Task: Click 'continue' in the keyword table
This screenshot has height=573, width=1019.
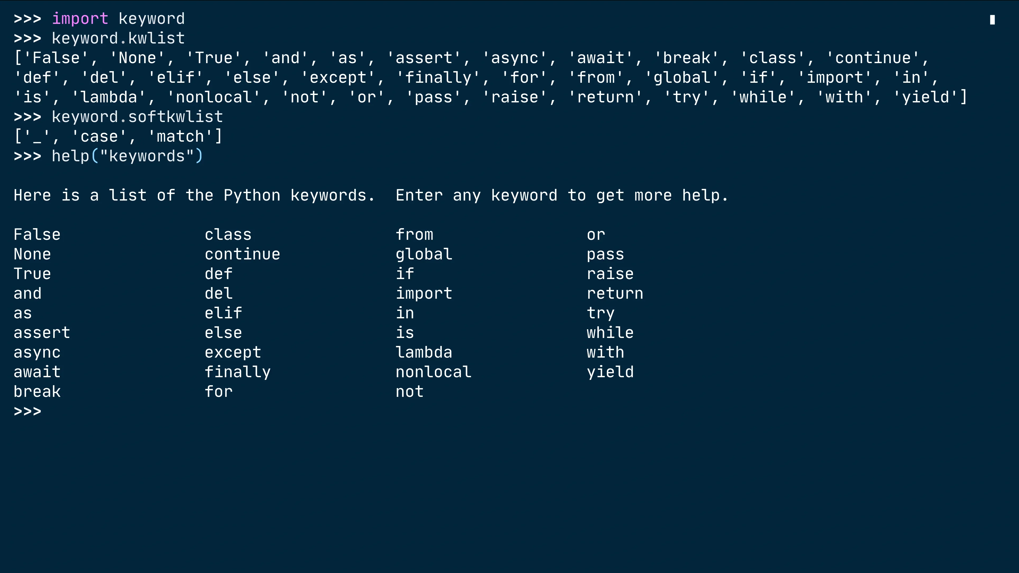Action: 243,254
